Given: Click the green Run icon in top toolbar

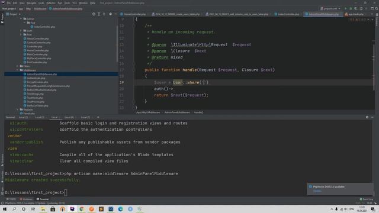Looking at the screenshot, I should point(346,8).
